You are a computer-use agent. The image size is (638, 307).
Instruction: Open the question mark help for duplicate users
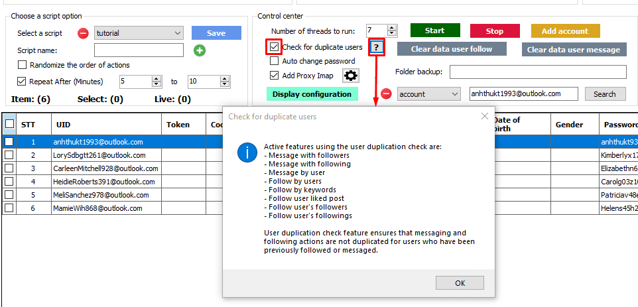click(377, 47)
